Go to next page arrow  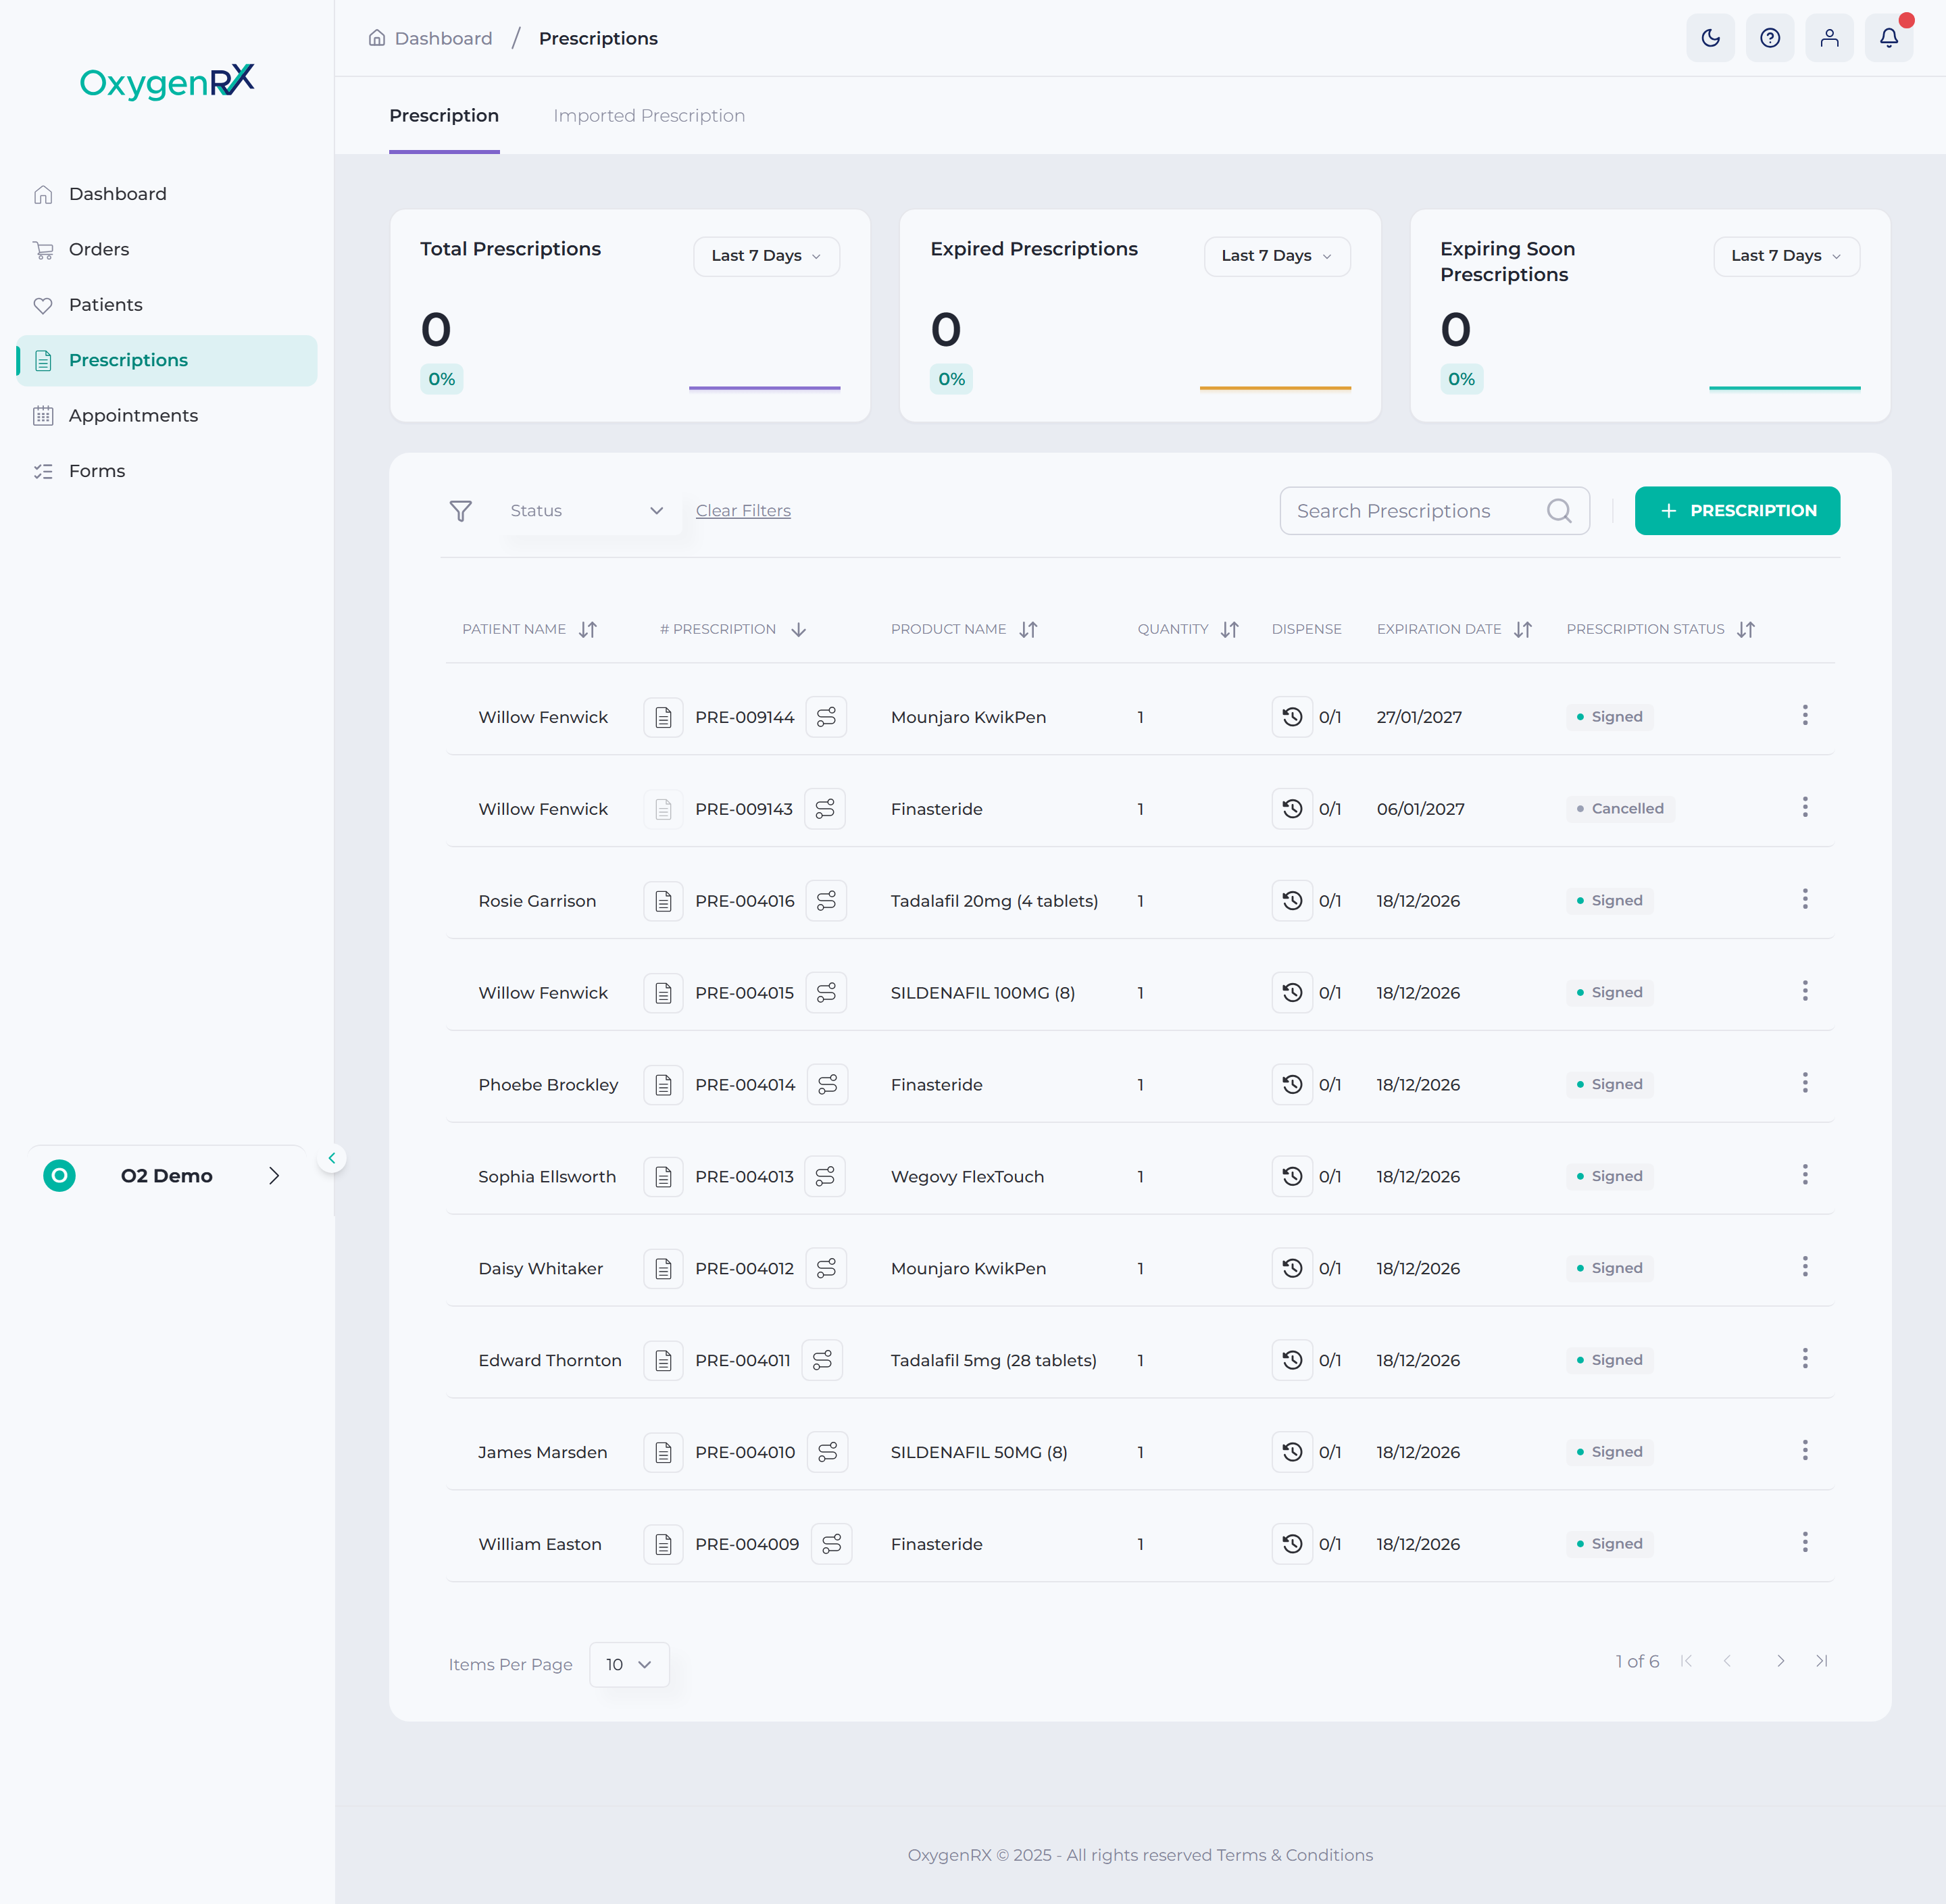coord(1780,1661)
